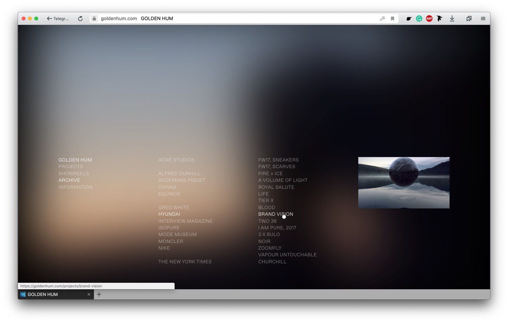Choose NIKE client
Viewport: 508px width, 323px height.
click(164, 248)
